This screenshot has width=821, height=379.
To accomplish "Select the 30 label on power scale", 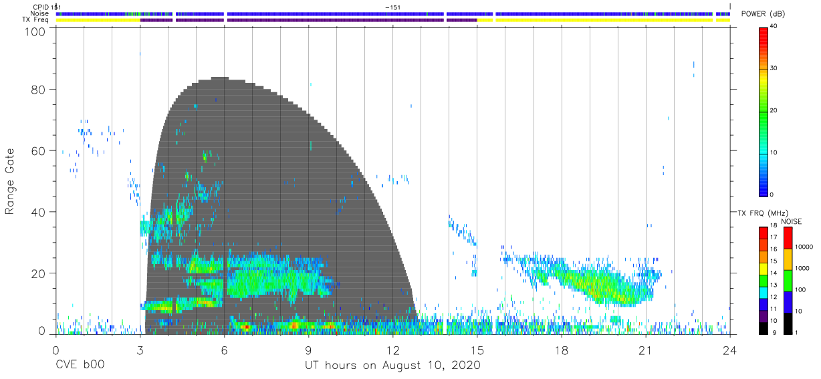I will (x=774, y=69).
